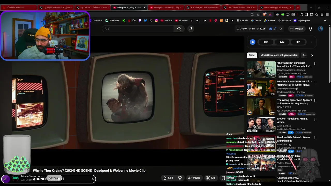Open the Instagram bookmark icon
This screenshot has width=331, height=186.
(x=156, y=20)
